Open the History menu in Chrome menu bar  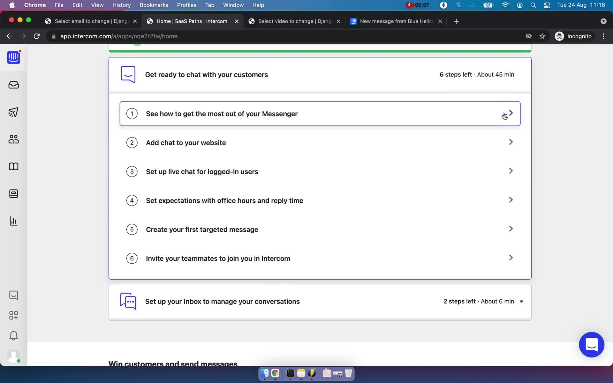(121, 5)
